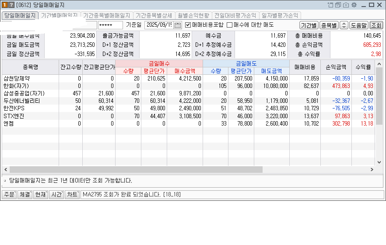Click the 잔고수량 column header
The image size is (386, 245).
tap(71, 67)
